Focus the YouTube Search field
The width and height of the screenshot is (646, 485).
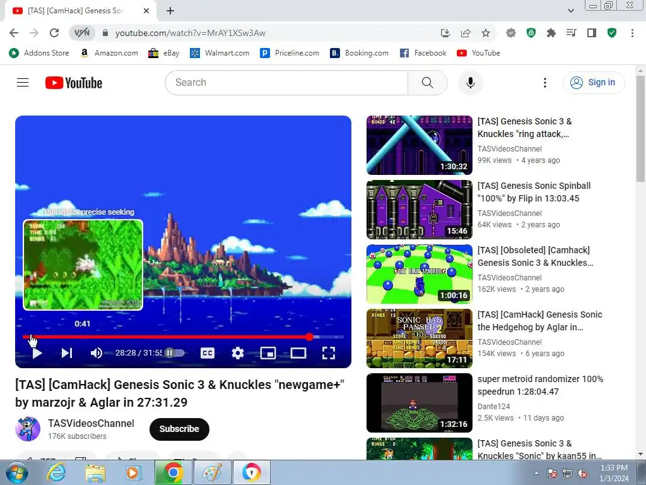286,83
